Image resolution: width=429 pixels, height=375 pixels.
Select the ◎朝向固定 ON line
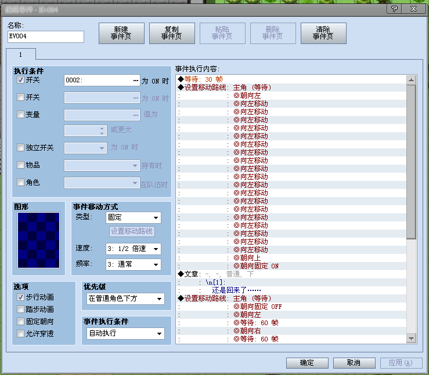(291, 266)
